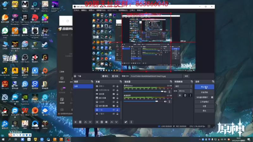Hide the 游戏源 source with its eye icon

tap(114, 94)
